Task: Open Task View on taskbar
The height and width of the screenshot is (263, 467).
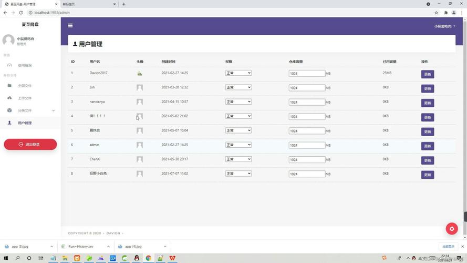Action: [x=41, y=258]
